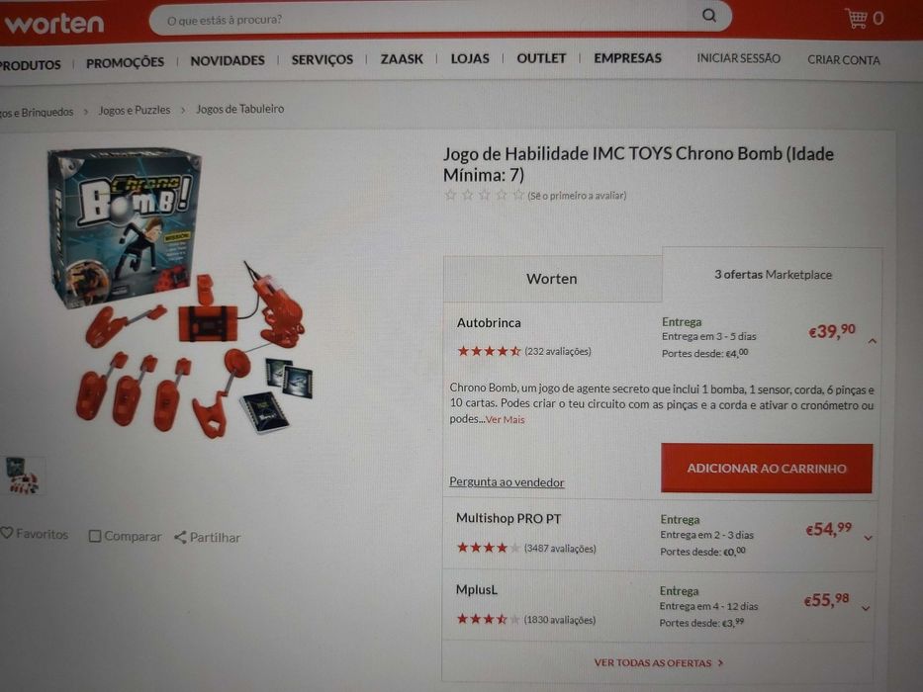
Task: Collapse the Autobrinca offer chevron
Action: (873, 341)
